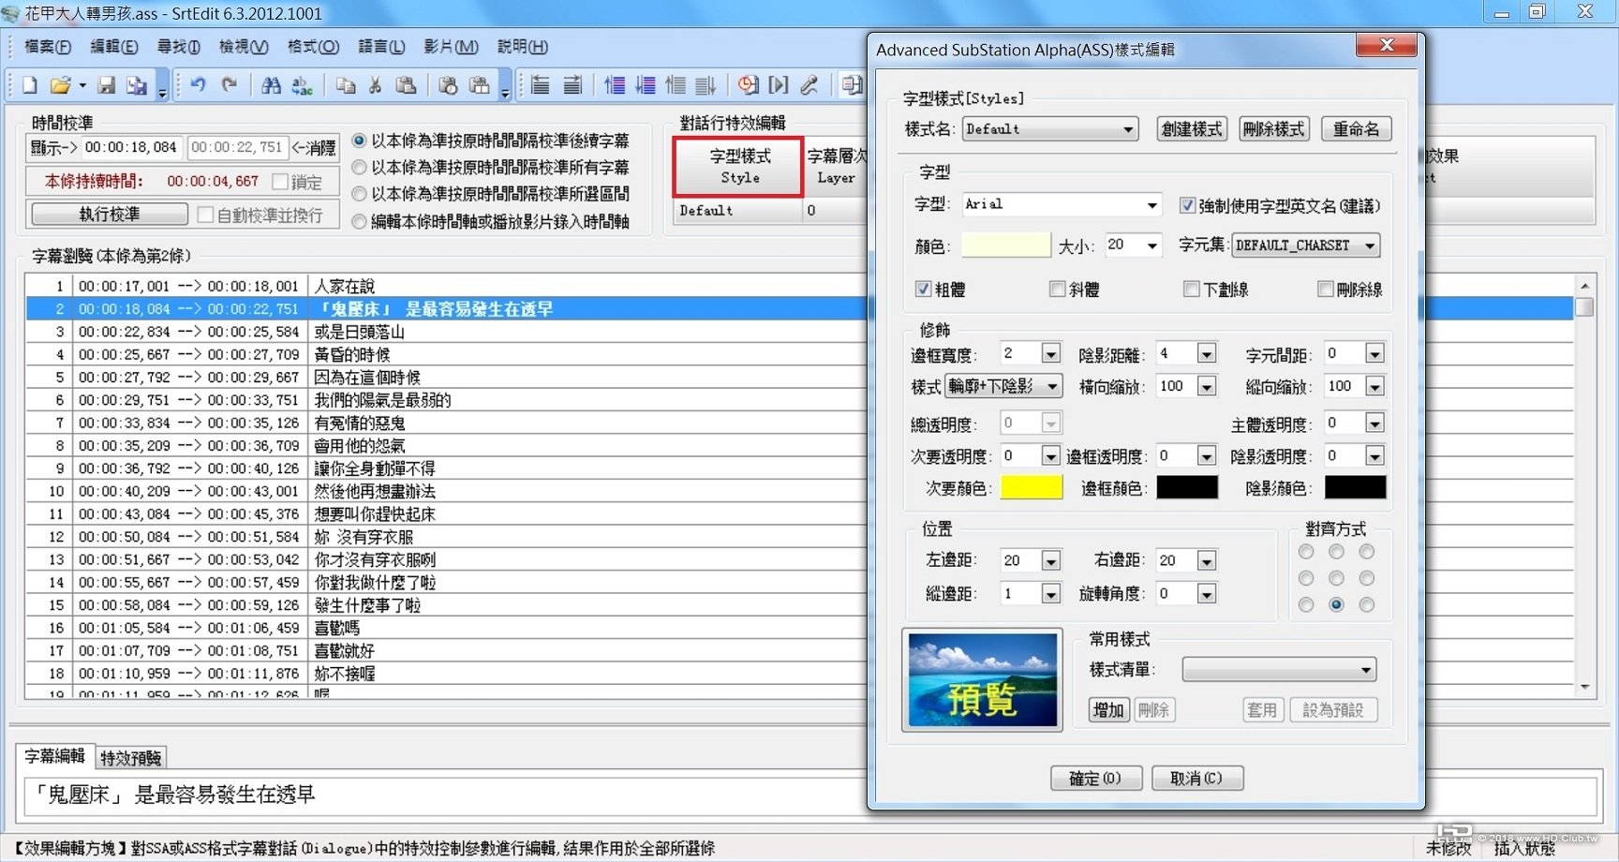Screen dimensions: 1619x862
Task: Enable the 刪除線 strikeout checkbox
Action: (x=1326, y=290)
